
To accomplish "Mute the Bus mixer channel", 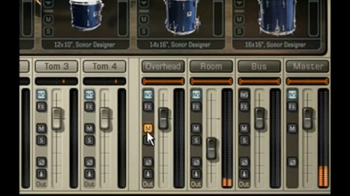I will click(x=244, y=128).
